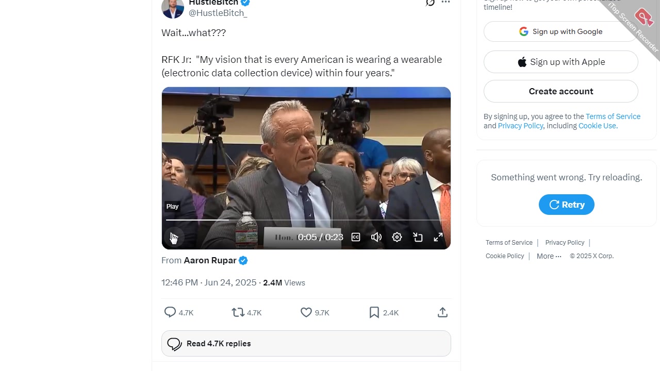
Task: Enter fullscreen video mode
Action: 438,237
